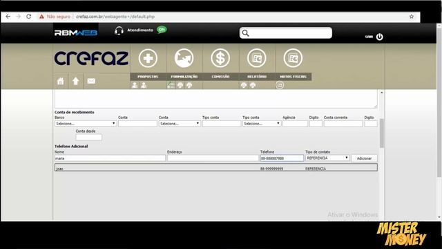
Task: Go back with the browser back arrow
Action: pos(8,17)
